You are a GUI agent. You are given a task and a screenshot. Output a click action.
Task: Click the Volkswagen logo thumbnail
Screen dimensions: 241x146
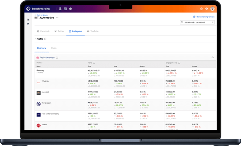(39, 104)
